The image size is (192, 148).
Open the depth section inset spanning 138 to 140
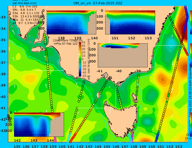click(71, 22)
